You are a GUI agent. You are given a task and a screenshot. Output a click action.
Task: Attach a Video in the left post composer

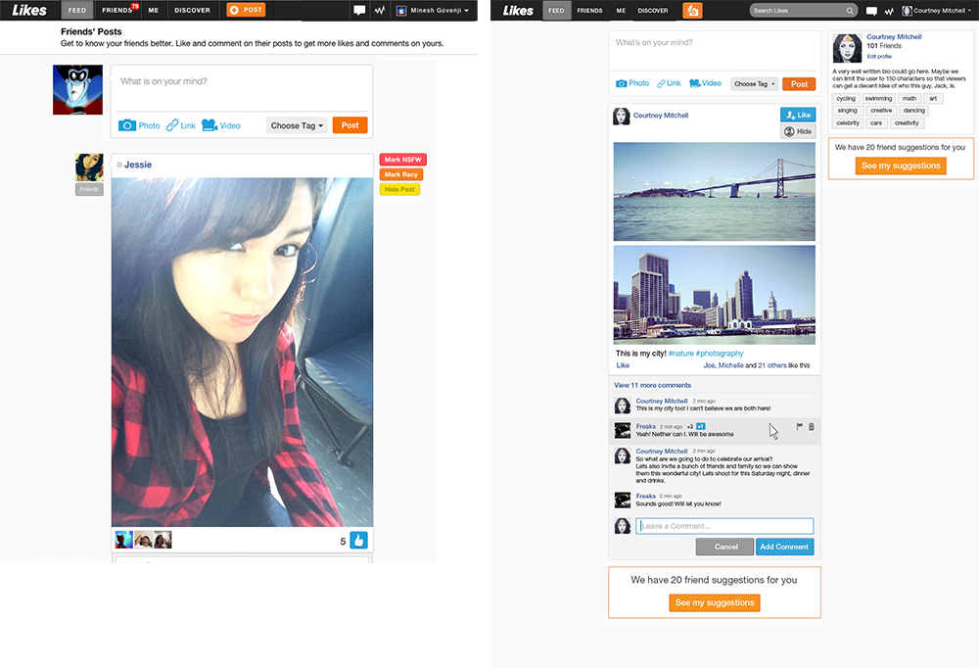220,125
